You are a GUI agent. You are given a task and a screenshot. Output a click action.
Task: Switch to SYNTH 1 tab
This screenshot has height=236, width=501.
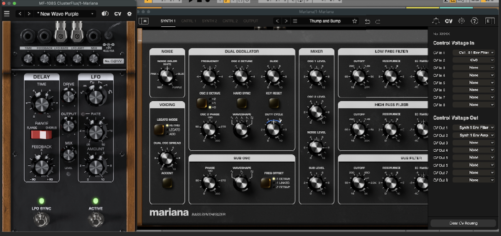coord(168,21)
